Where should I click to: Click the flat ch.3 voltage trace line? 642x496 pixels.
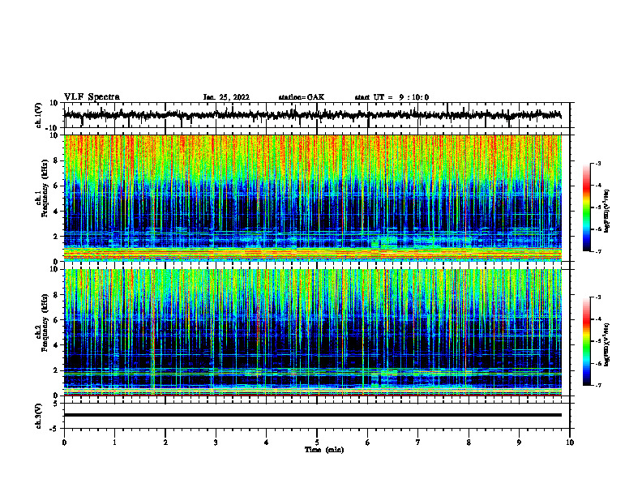[x=312, y=415]
